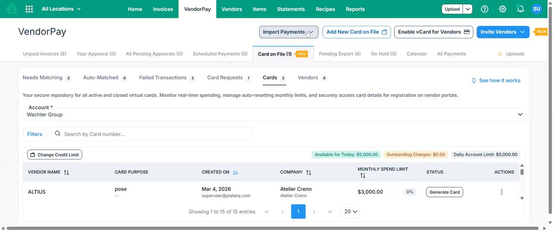Image resolution: width=553 pixels, height=231 pixels.
Task: Sort by Company arrows icon
Action: (x=309, y=172)
